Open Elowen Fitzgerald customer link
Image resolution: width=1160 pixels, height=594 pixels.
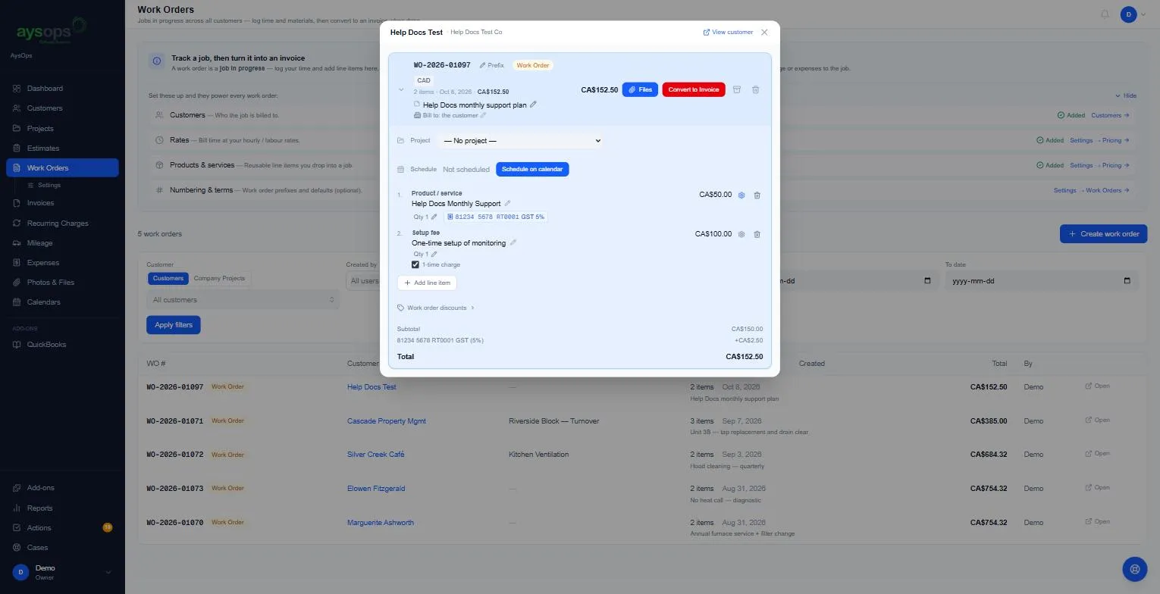coord(376,489)
